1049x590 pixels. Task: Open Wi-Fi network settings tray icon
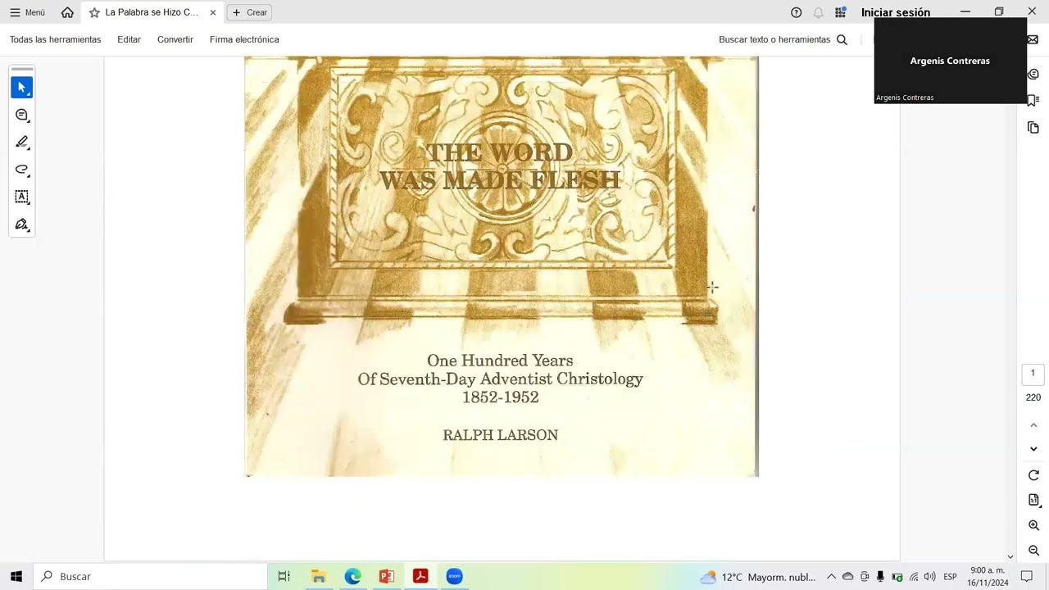[914, 577]
